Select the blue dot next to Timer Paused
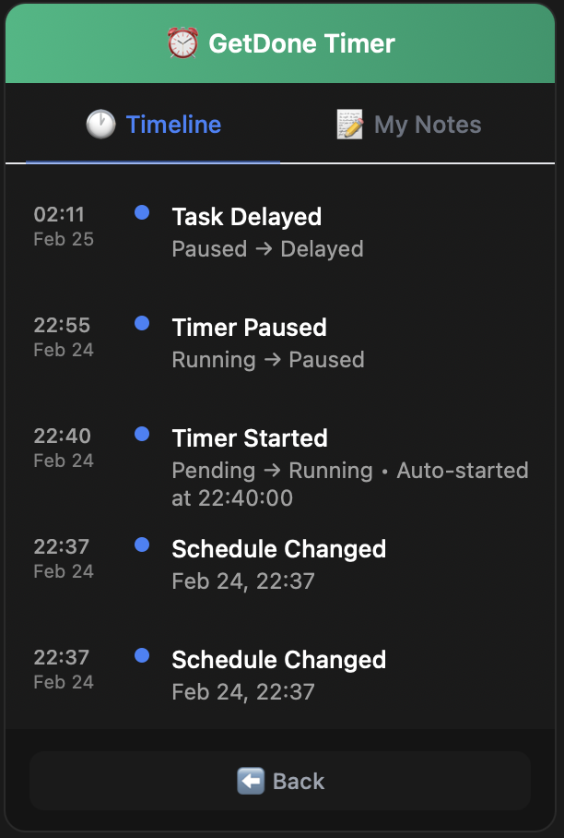The height and width of the screenshot is (838, 564). [x=142, y=324]
